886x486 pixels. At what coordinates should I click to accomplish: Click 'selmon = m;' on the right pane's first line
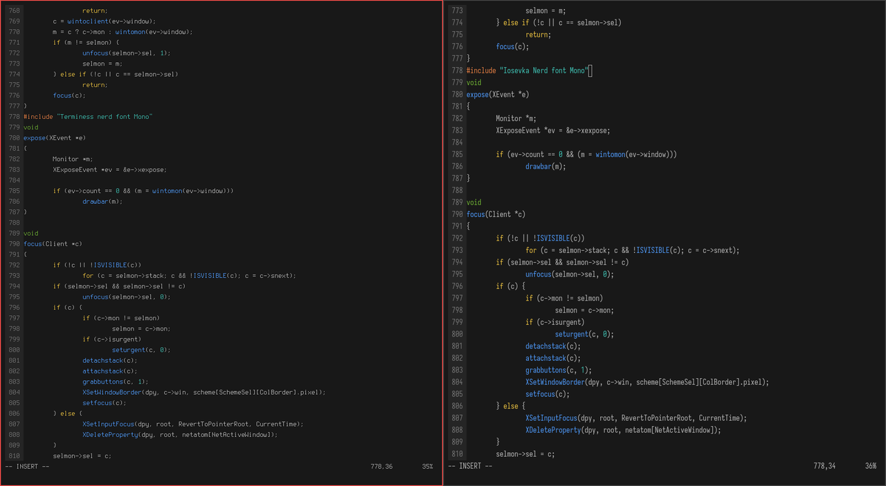coord(545,11)
